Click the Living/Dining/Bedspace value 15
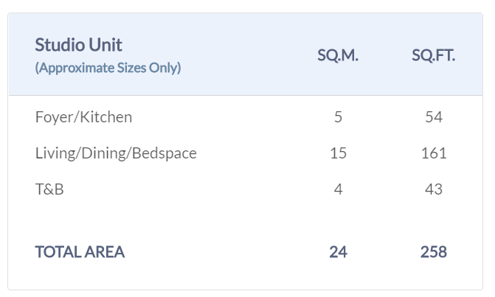This screenshot has width=495, height=297. 338,153
